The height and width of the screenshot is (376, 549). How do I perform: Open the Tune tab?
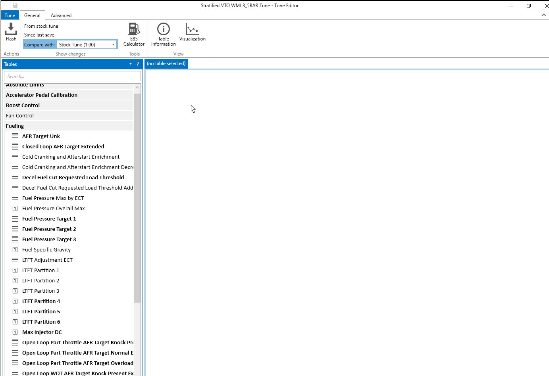point(10,15)
